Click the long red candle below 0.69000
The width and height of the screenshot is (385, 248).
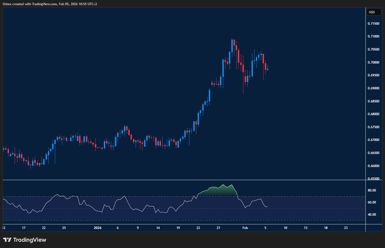click(x=243, y=81)
